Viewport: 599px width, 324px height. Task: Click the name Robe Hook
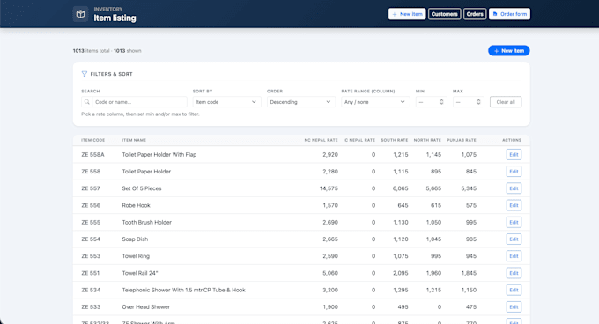(x=136, y=205)
